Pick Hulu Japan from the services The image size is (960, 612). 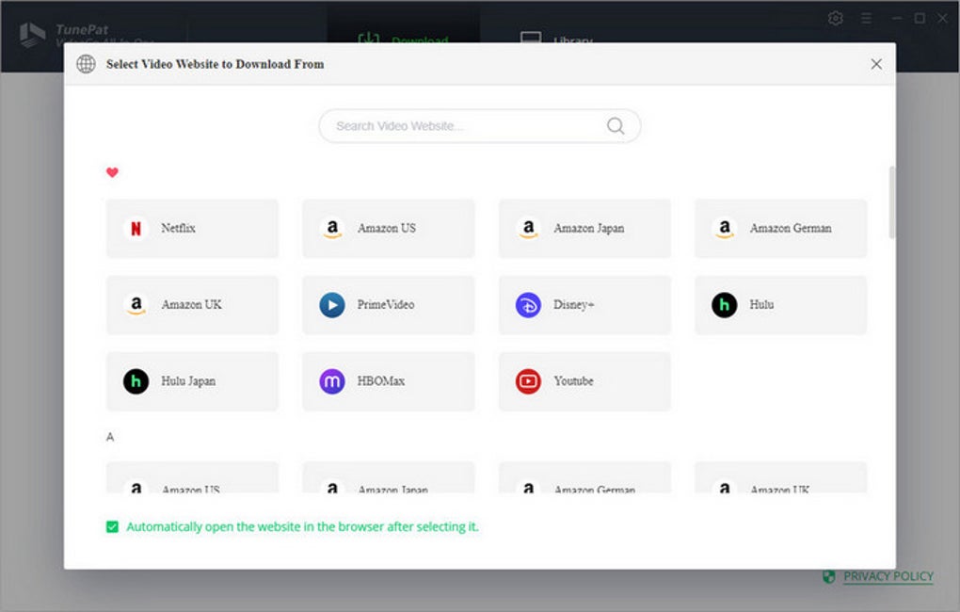191,380
